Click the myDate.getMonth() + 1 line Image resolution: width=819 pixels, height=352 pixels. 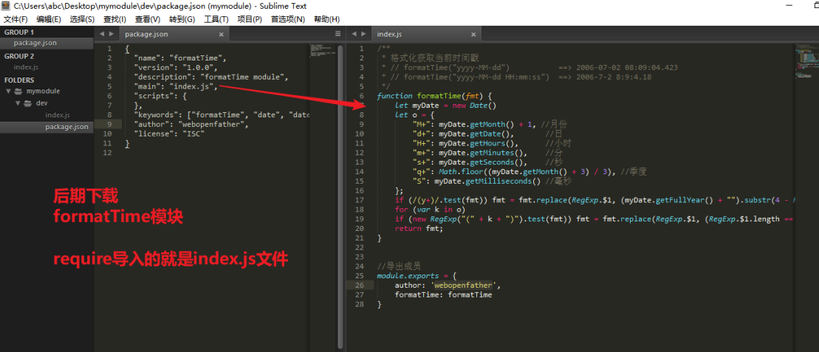click(490, 124)
